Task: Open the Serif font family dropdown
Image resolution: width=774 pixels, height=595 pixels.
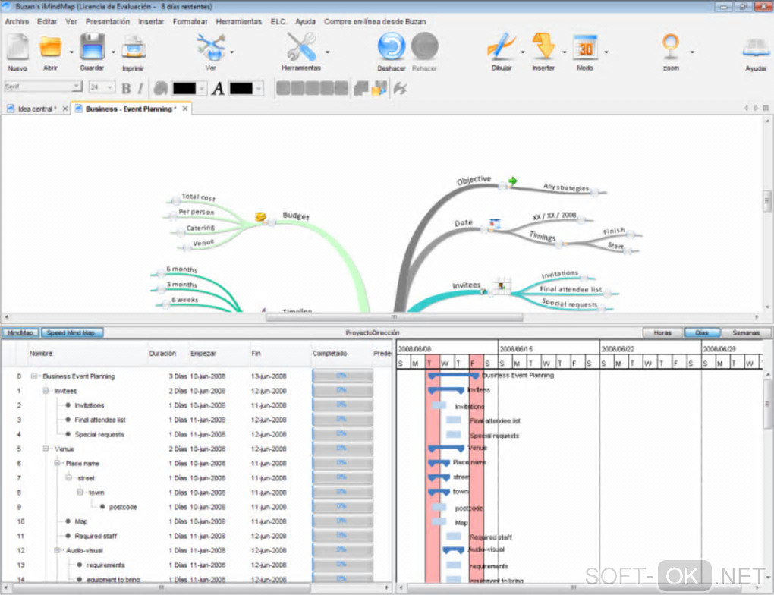Action: (x=77, y=87)
